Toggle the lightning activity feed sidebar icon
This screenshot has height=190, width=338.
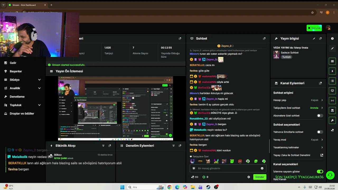(x=332, y=71)
